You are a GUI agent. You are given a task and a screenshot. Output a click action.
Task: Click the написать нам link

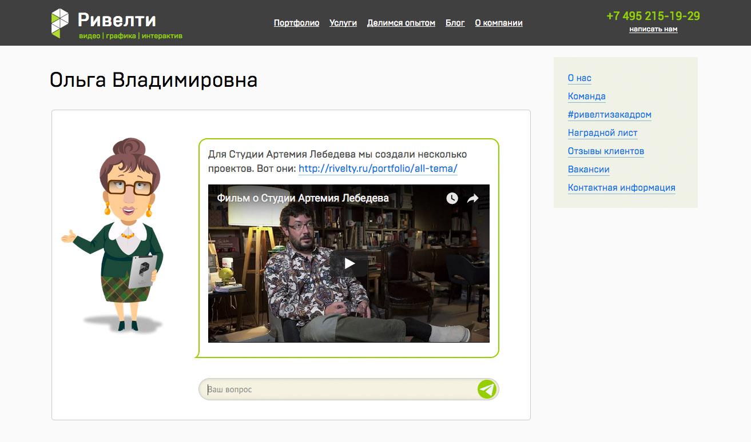(653, 29)
